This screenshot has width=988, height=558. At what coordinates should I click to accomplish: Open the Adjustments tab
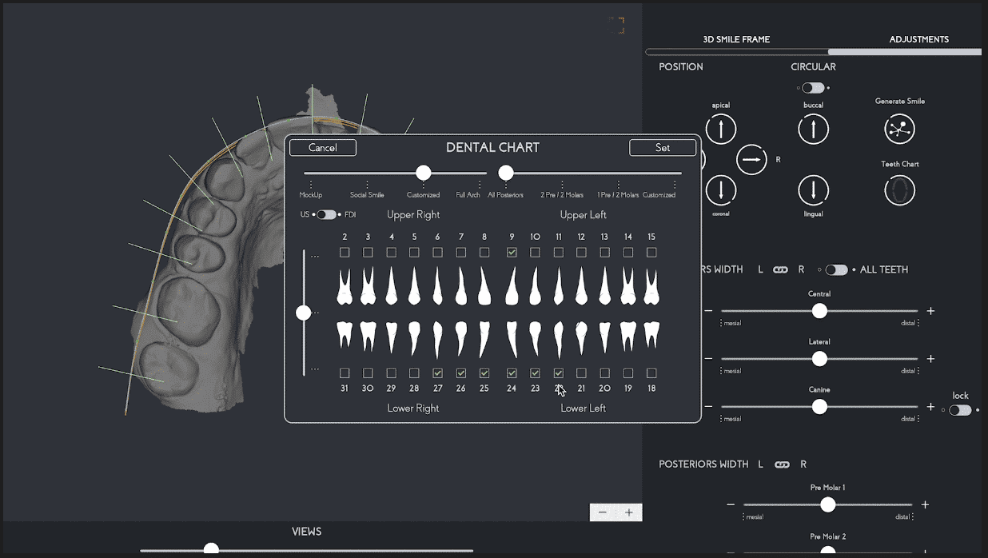(x=918, y=39)
